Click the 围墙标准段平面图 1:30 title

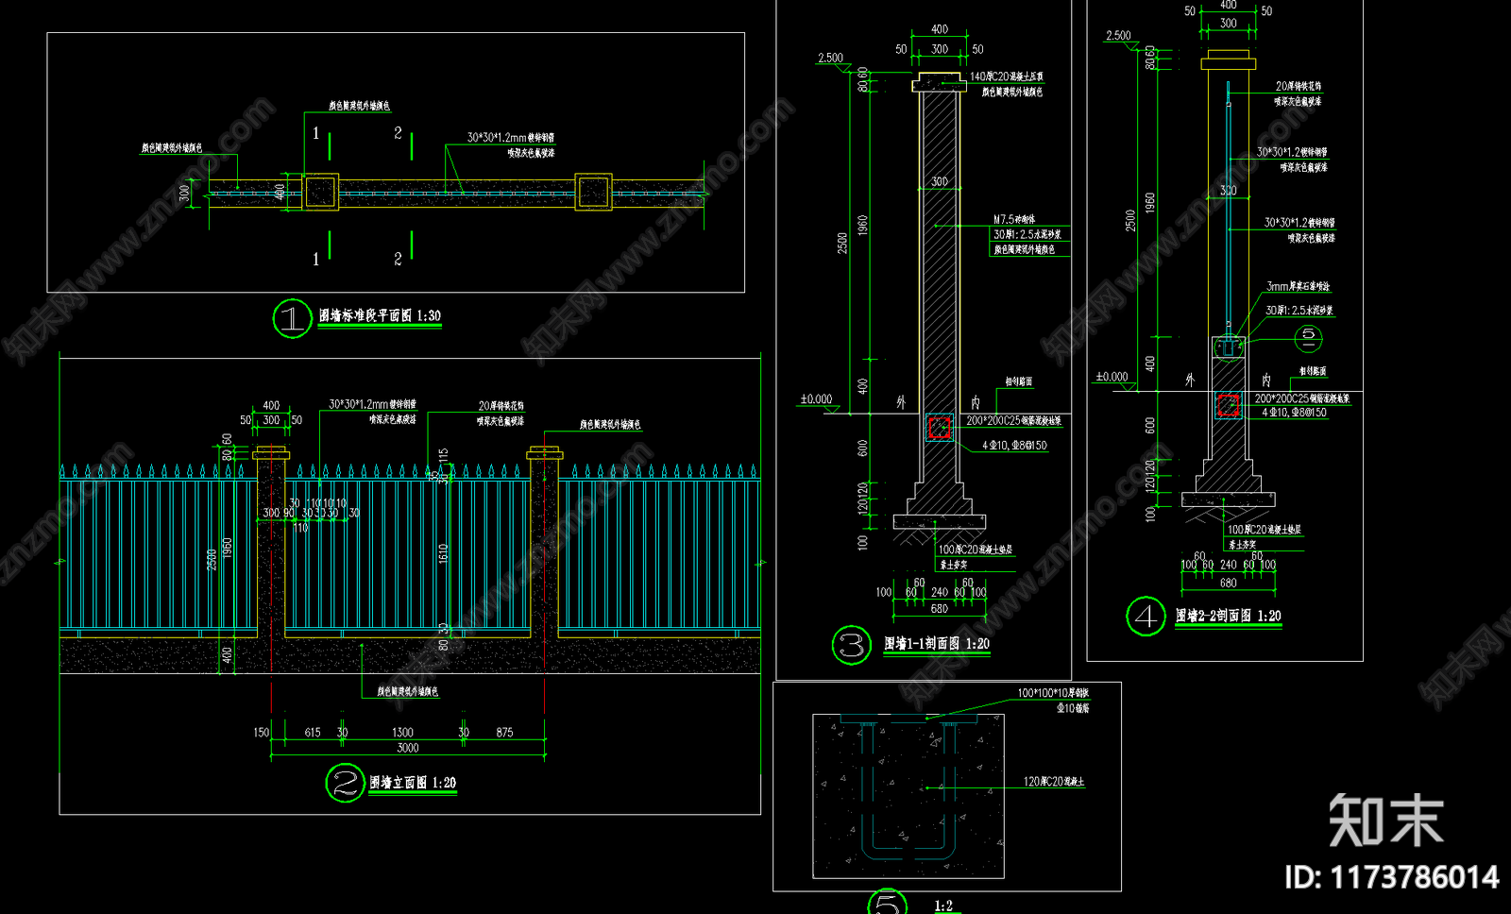pos(380,316)
